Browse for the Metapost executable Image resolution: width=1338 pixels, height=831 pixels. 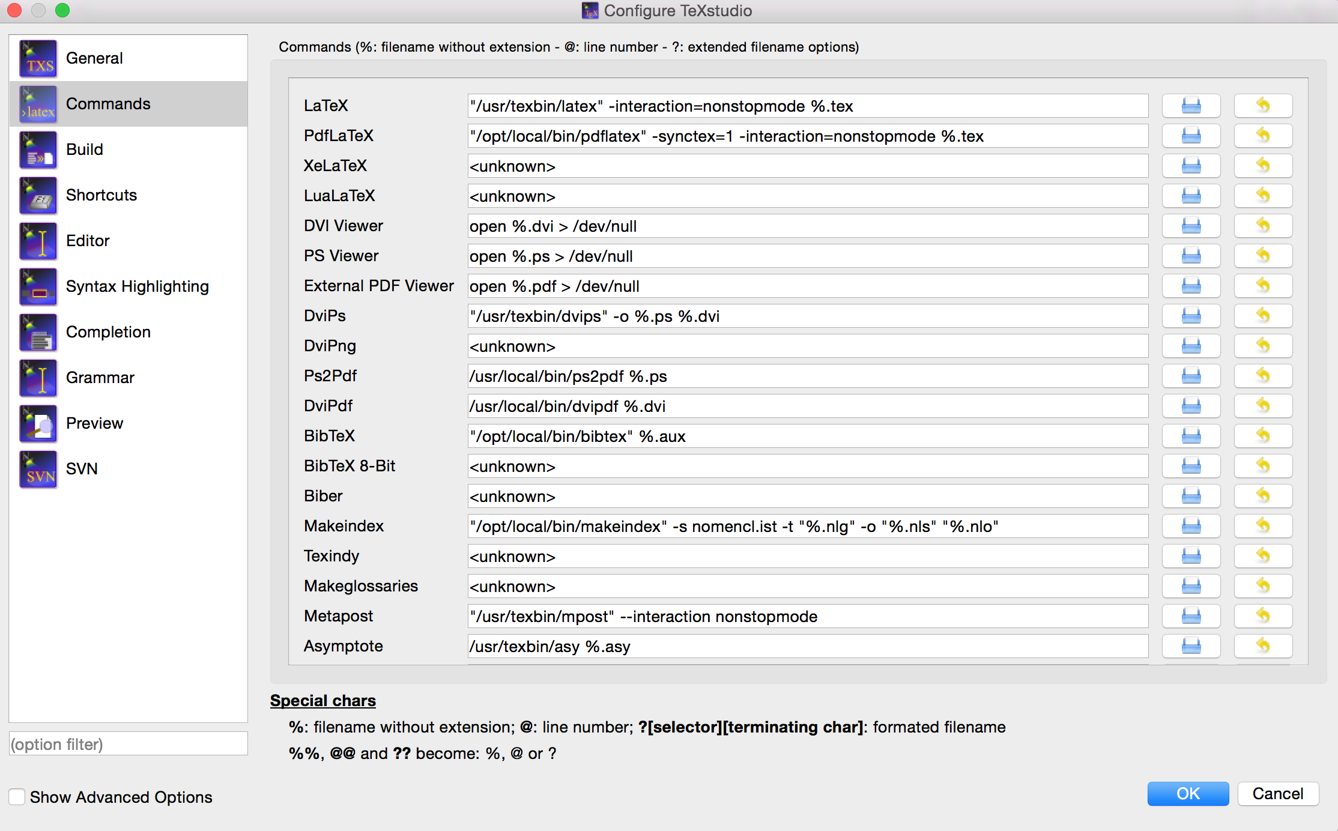tap(1191, 616)
